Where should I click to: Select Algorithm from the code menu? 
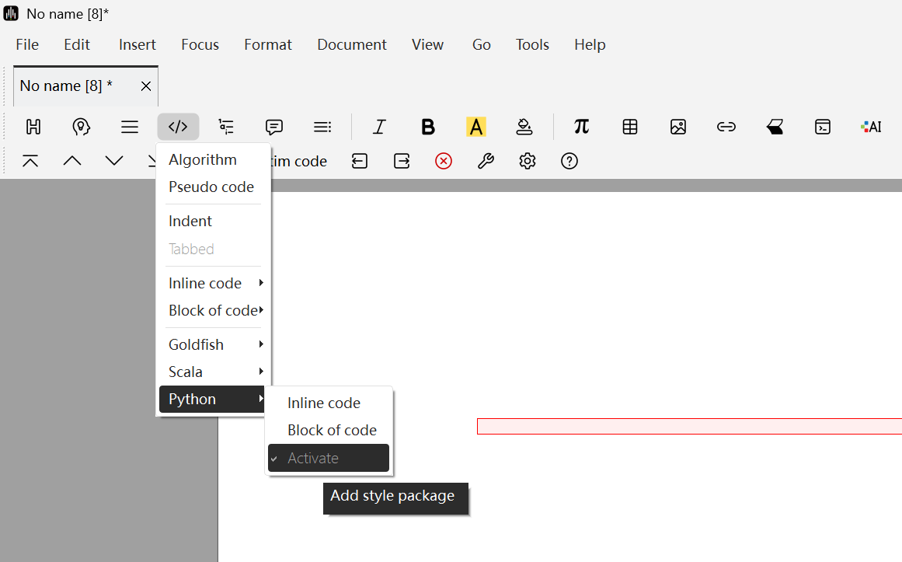click(x=203, y=159)
